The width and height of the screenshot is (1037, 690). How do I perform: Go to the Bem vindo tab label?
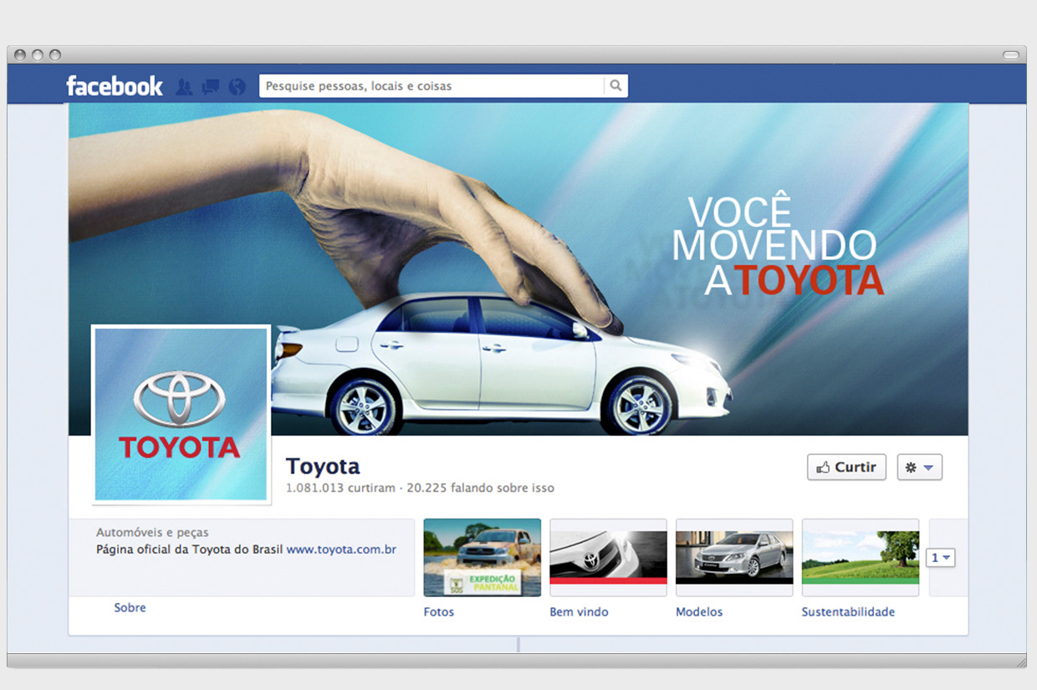pyautogui.click(x=579, y=612)
